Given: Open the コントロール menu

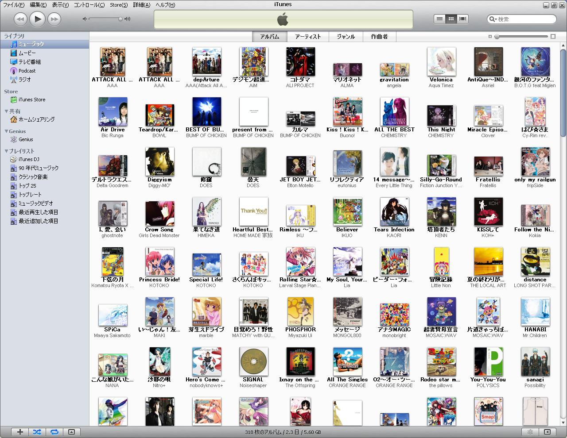Looking at the screenshot, I should 89,5.
